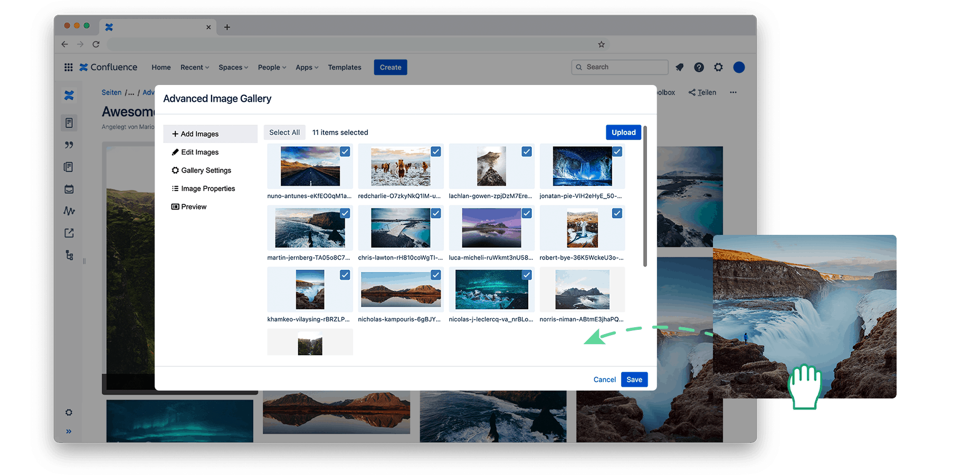971x475 pixels.
Task: Click the image list scrollbar in the dialog
Action: tap(645, 196)
